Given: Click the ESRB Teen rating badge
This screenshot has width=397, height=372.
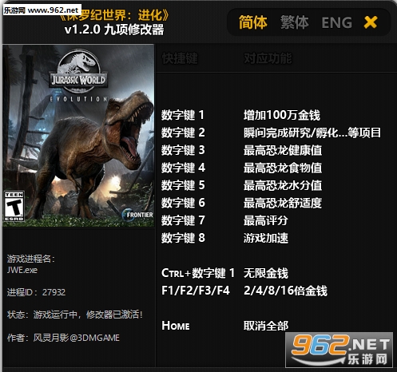Looking at the screenshot, I should coord(14,206).
